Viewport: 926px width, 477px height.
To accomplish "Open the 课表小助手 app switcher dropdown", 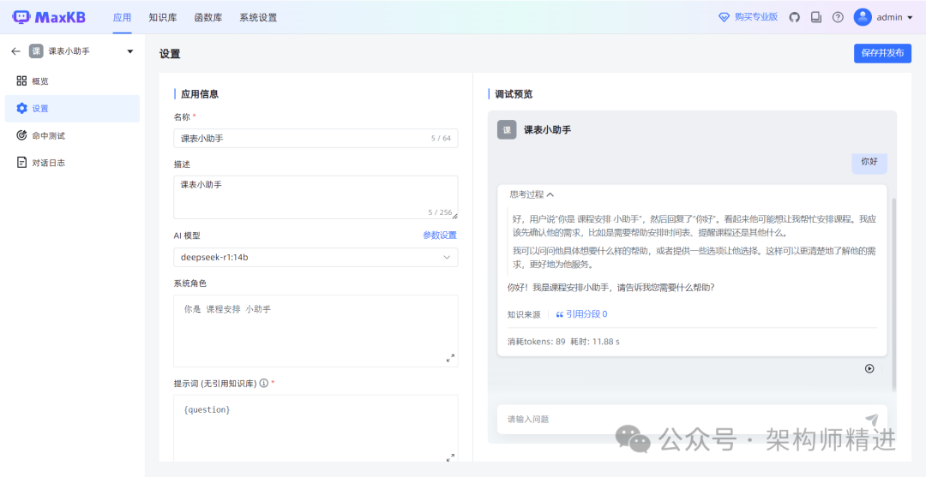I will (x=130, y=52).
